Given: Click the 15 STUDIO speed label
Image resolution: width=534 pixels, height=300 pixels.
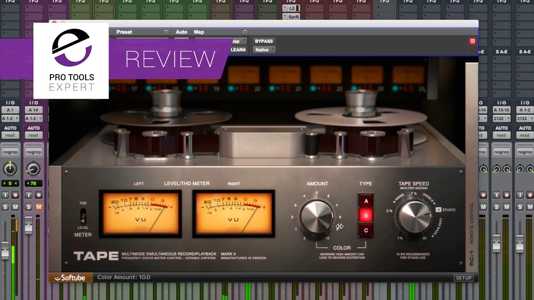Looking at the screenshot, I should (446, 210).
